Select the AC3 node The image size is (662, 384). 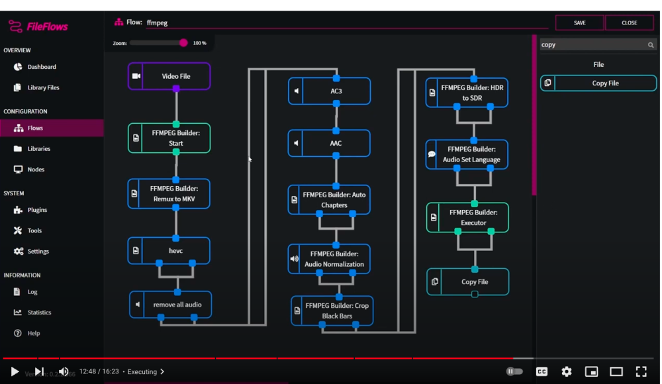click(x=329, y=91)
